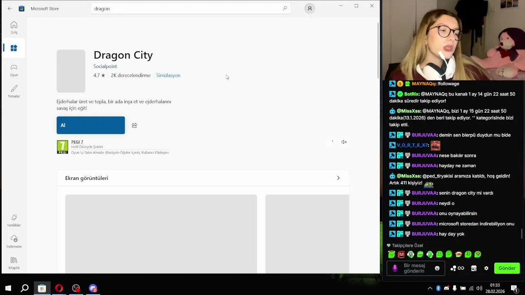Open the Socialpoint publisher link
Image resolution: width=525 pixels, height=295 pixels.
(105, 66)
